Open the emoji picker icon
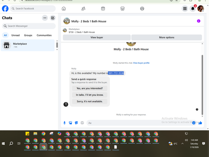The width and height of the screenshot is (209, 157). point(194,123)
